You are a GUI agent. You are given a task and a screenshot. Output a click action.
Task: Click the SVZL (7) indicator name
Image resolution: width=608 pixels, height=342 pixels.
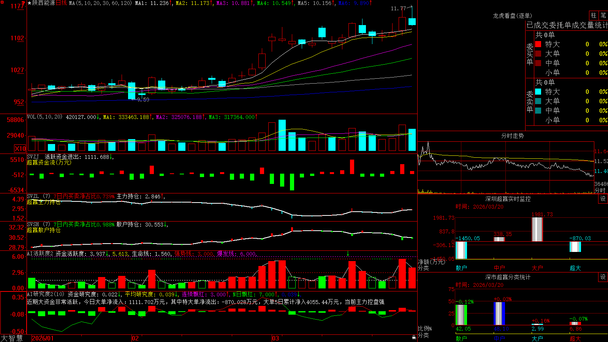coord(39,196)
